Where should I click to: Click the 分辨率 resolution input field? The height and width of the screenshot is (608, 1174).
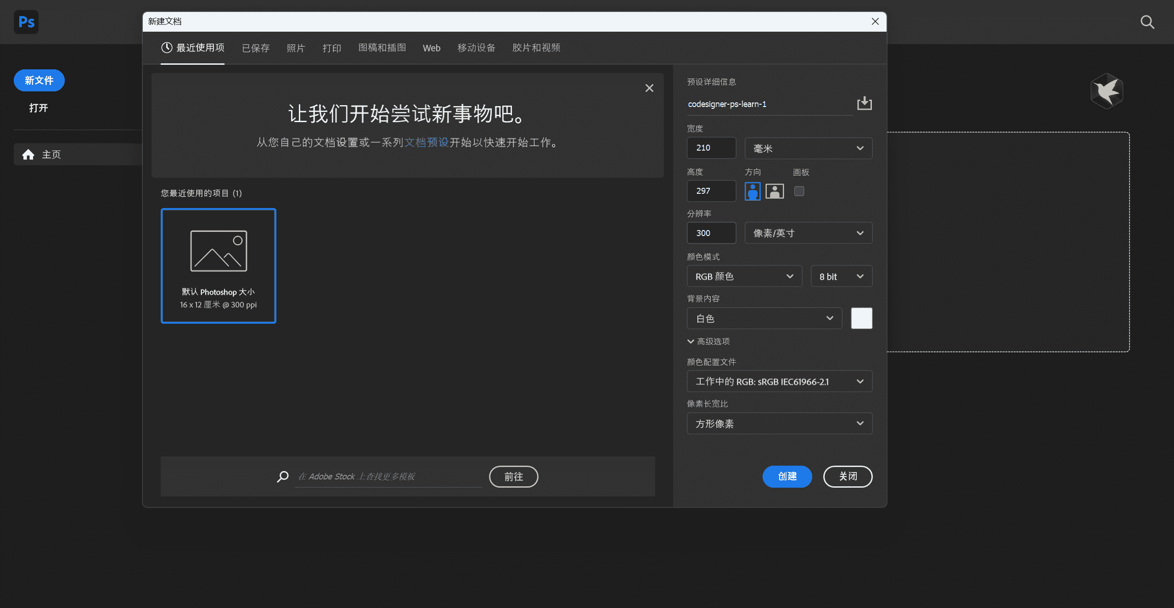click(711, 233)
